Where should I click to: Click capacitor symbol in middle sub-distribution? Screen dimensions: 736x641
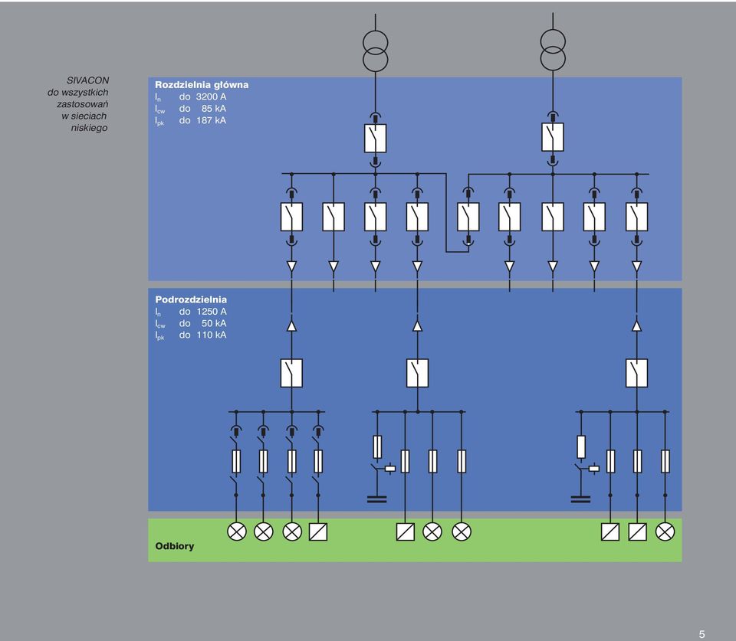(377, 499)
